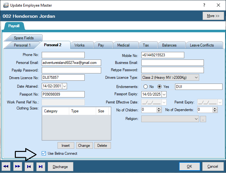The height and width of the screenshot is (175, 226).
Task: Click the Business Email field
Action: point(173,63)
